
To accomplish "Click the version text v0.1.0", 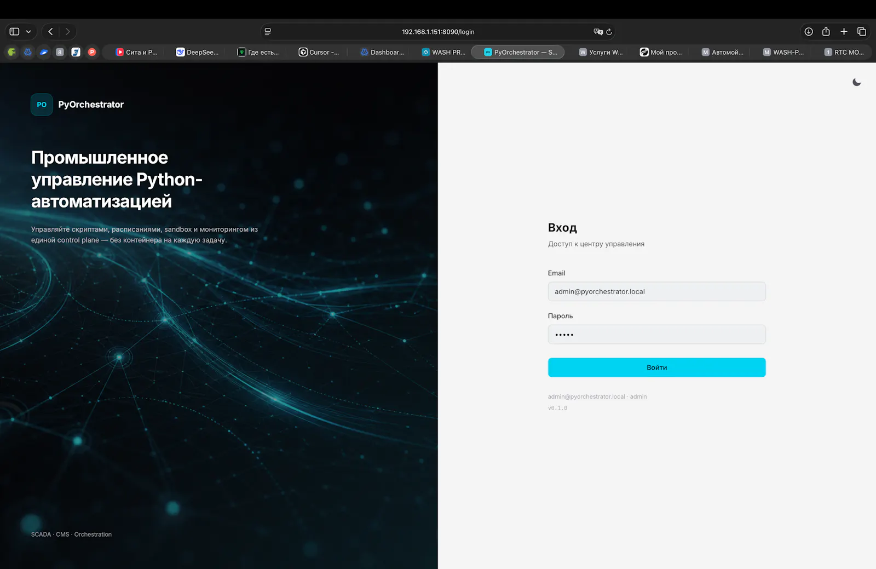I will coord(557,408).
